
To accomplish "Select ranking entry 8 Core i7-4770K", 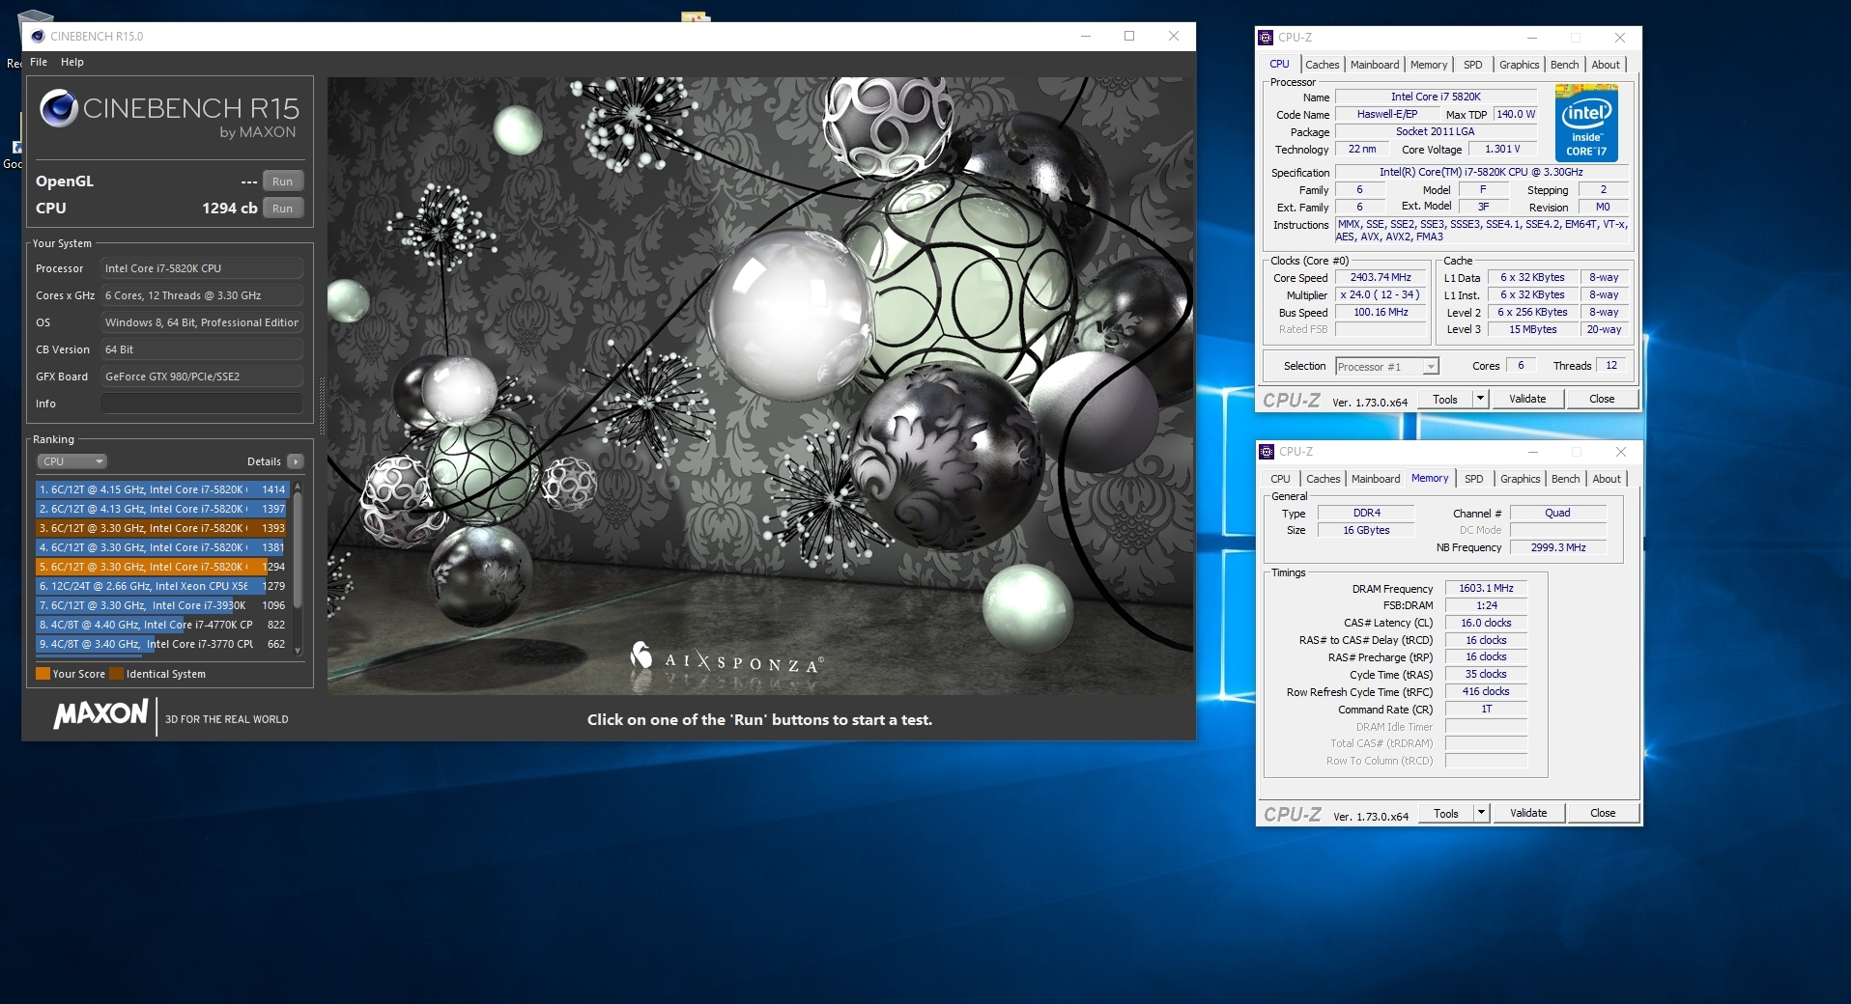I will (162, 625).
